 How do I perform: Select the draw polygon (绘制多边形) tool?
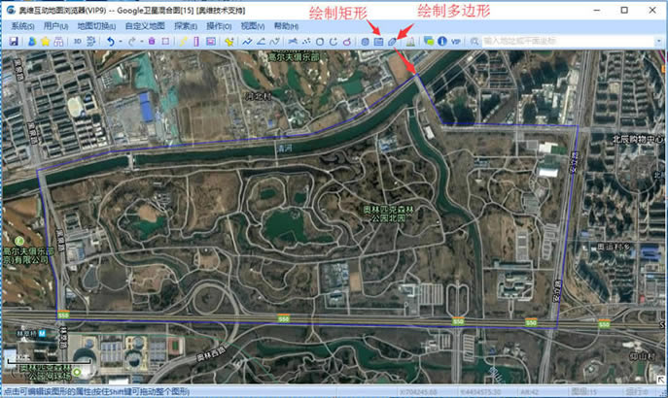393,41
